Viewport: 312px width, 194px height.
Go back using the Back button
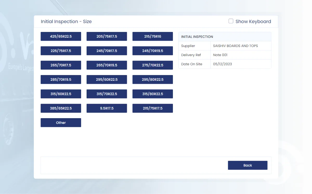coord(248,165)
